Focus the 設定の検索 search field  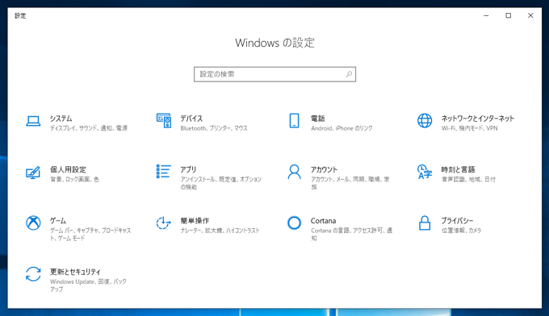click(x=274, y=74)
